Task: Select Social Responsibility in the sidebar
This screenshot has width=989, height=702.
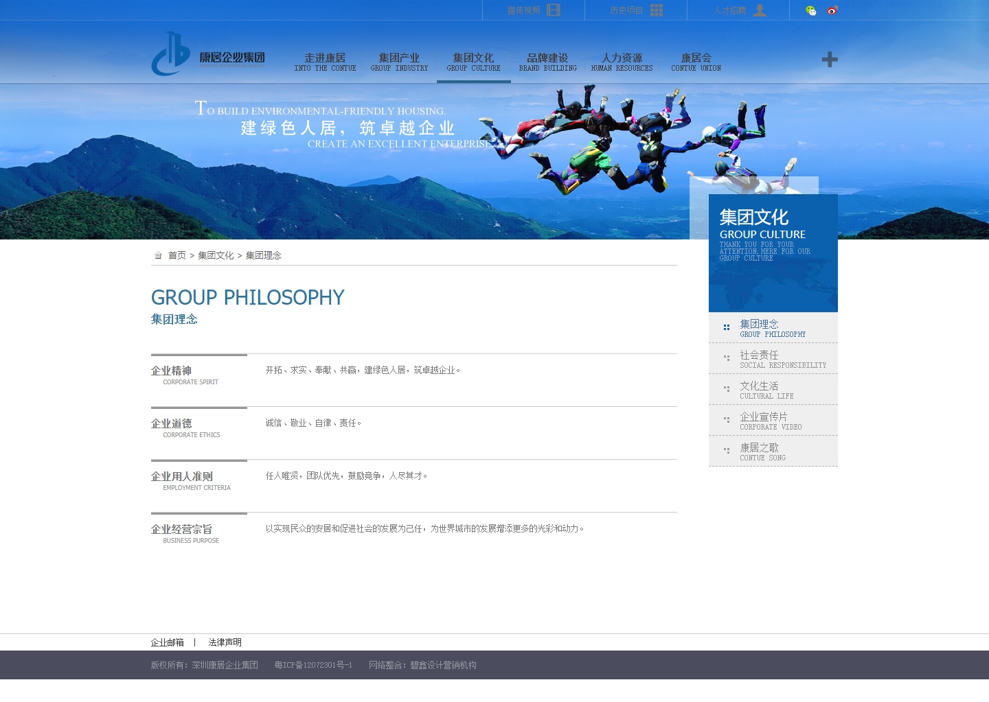Action: pos(773,359)
